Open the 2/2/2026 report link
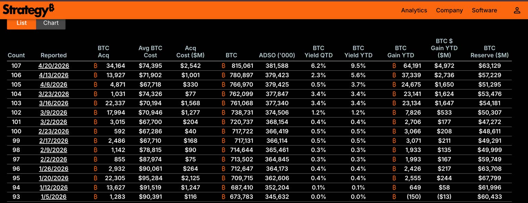 pyautogui.click(x=54, y=159)
